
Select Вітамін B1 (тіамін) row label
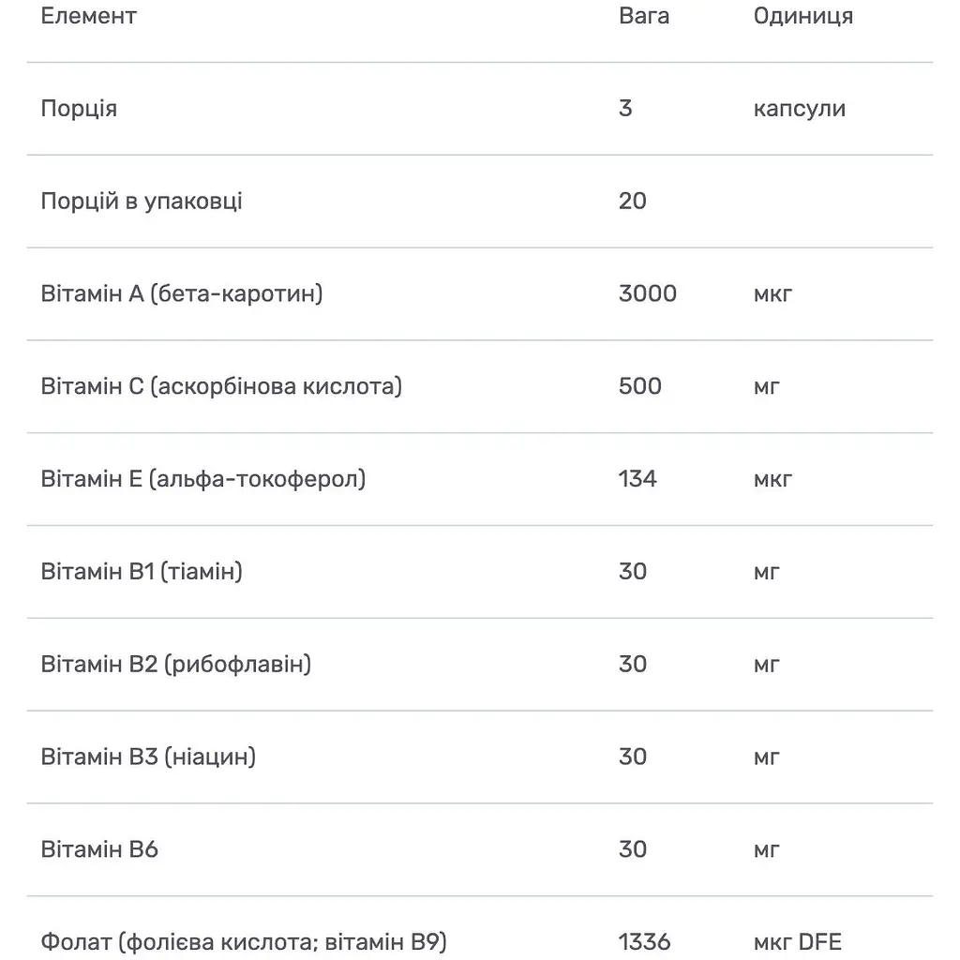tap(142, 572)
